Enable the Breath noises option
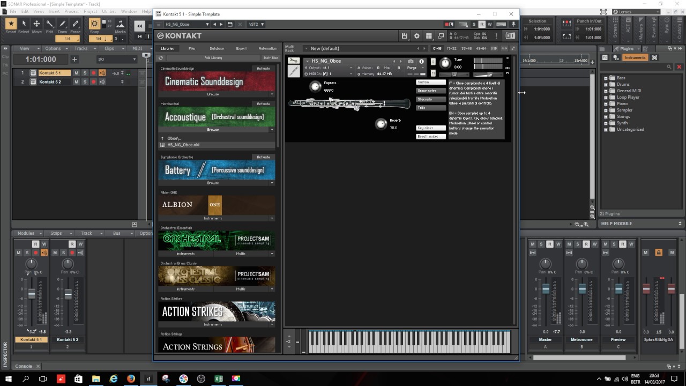The image size is (686, 386). pyautogui.click(x=431, y=136)
